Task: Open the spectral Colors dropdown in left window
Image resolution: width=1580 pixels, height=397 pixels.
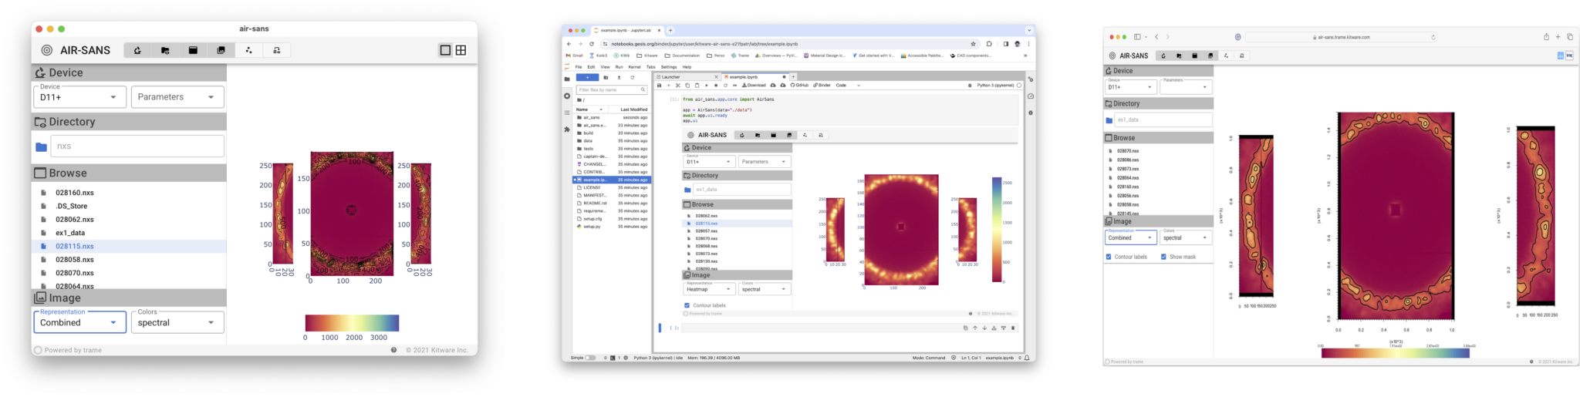Action: tap(176, 322)
